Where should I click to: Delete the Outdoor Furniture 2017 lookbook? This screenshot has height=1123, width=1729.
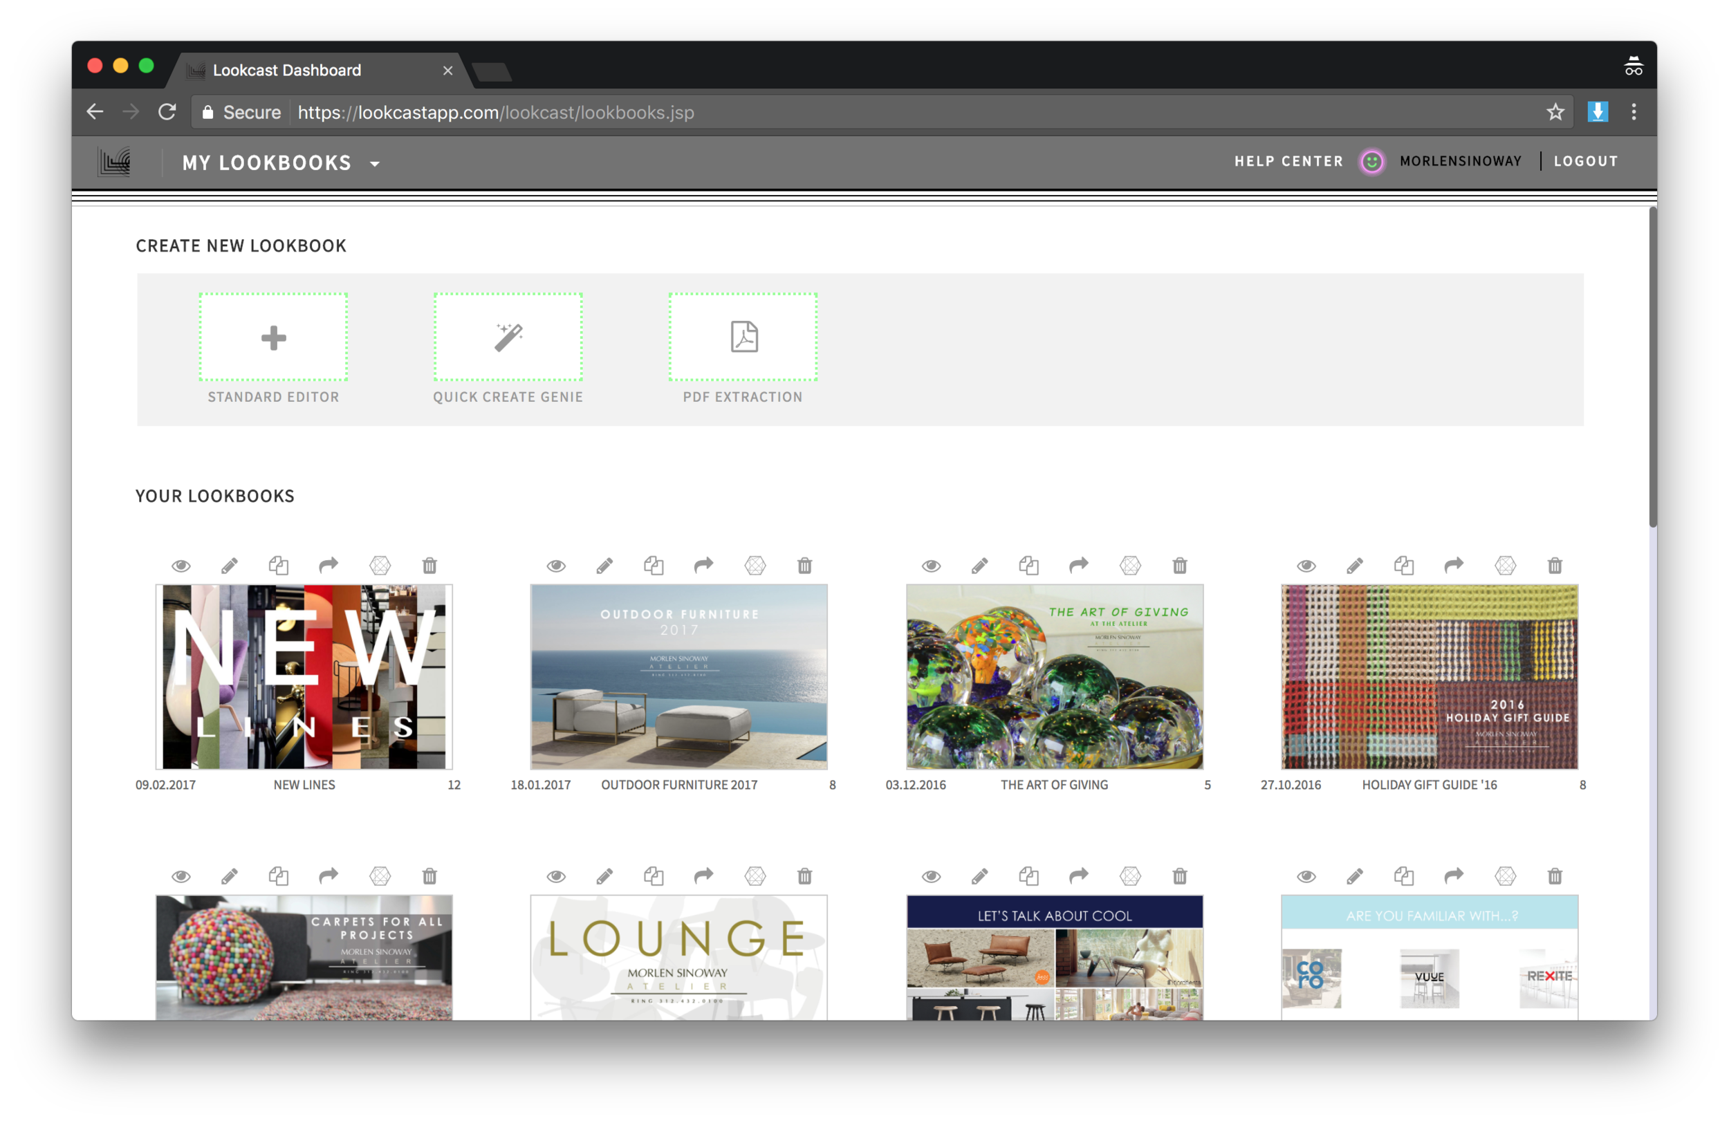[805, 565]
